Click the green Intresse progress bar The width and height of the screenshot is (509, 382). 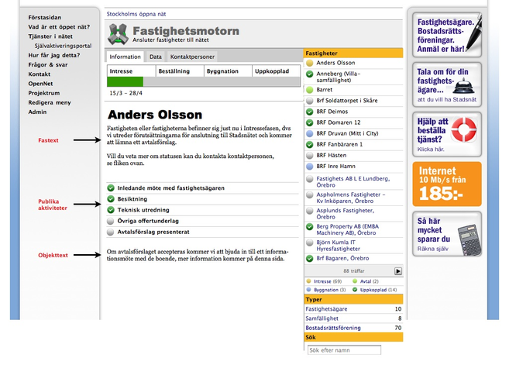tap(125, 81)
